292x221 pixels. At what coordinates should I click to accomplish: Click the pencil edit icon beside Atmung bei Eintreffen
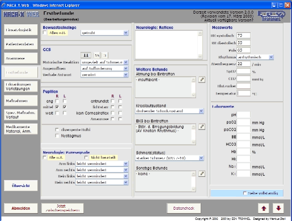coord(202,80)
